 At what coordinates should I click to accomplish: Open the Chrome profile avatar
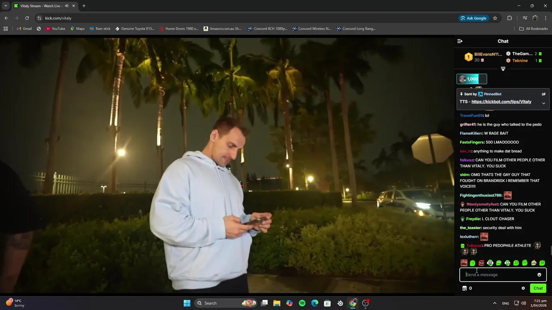point(535,18)
